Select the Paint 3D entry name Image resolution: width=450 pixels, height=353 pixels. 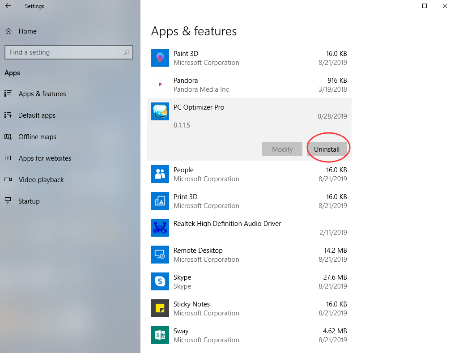(186, 54)
